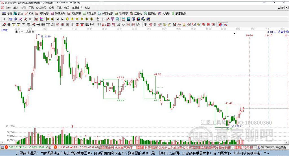Open 9P四方形 tool
Image resolution: width=289 pixels, height=156 pixels.
coord(58,14)
